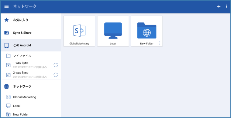Click the 1-way Sync folder icon
Screen dimensions: 231x118
(x=9, y=65)
